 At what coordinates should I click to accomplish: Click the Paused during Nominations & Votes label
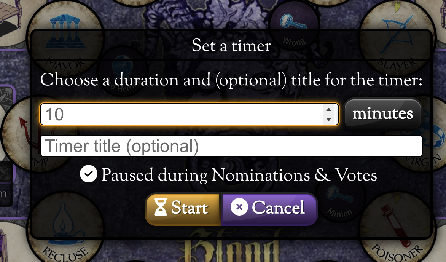(x=239, y=175)
